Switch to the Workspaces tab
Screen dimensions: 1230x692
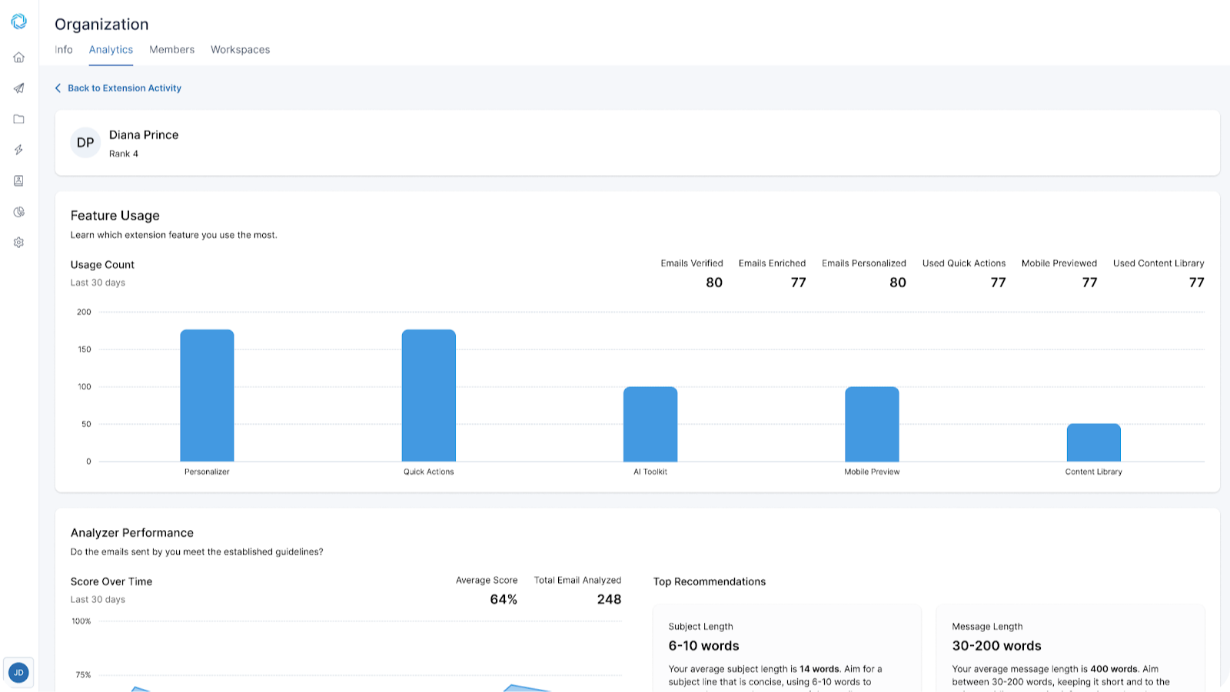point(241,49)
